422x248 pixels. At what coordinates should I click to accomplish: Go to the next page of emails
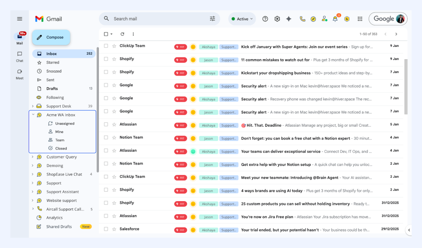click(396, 34)
